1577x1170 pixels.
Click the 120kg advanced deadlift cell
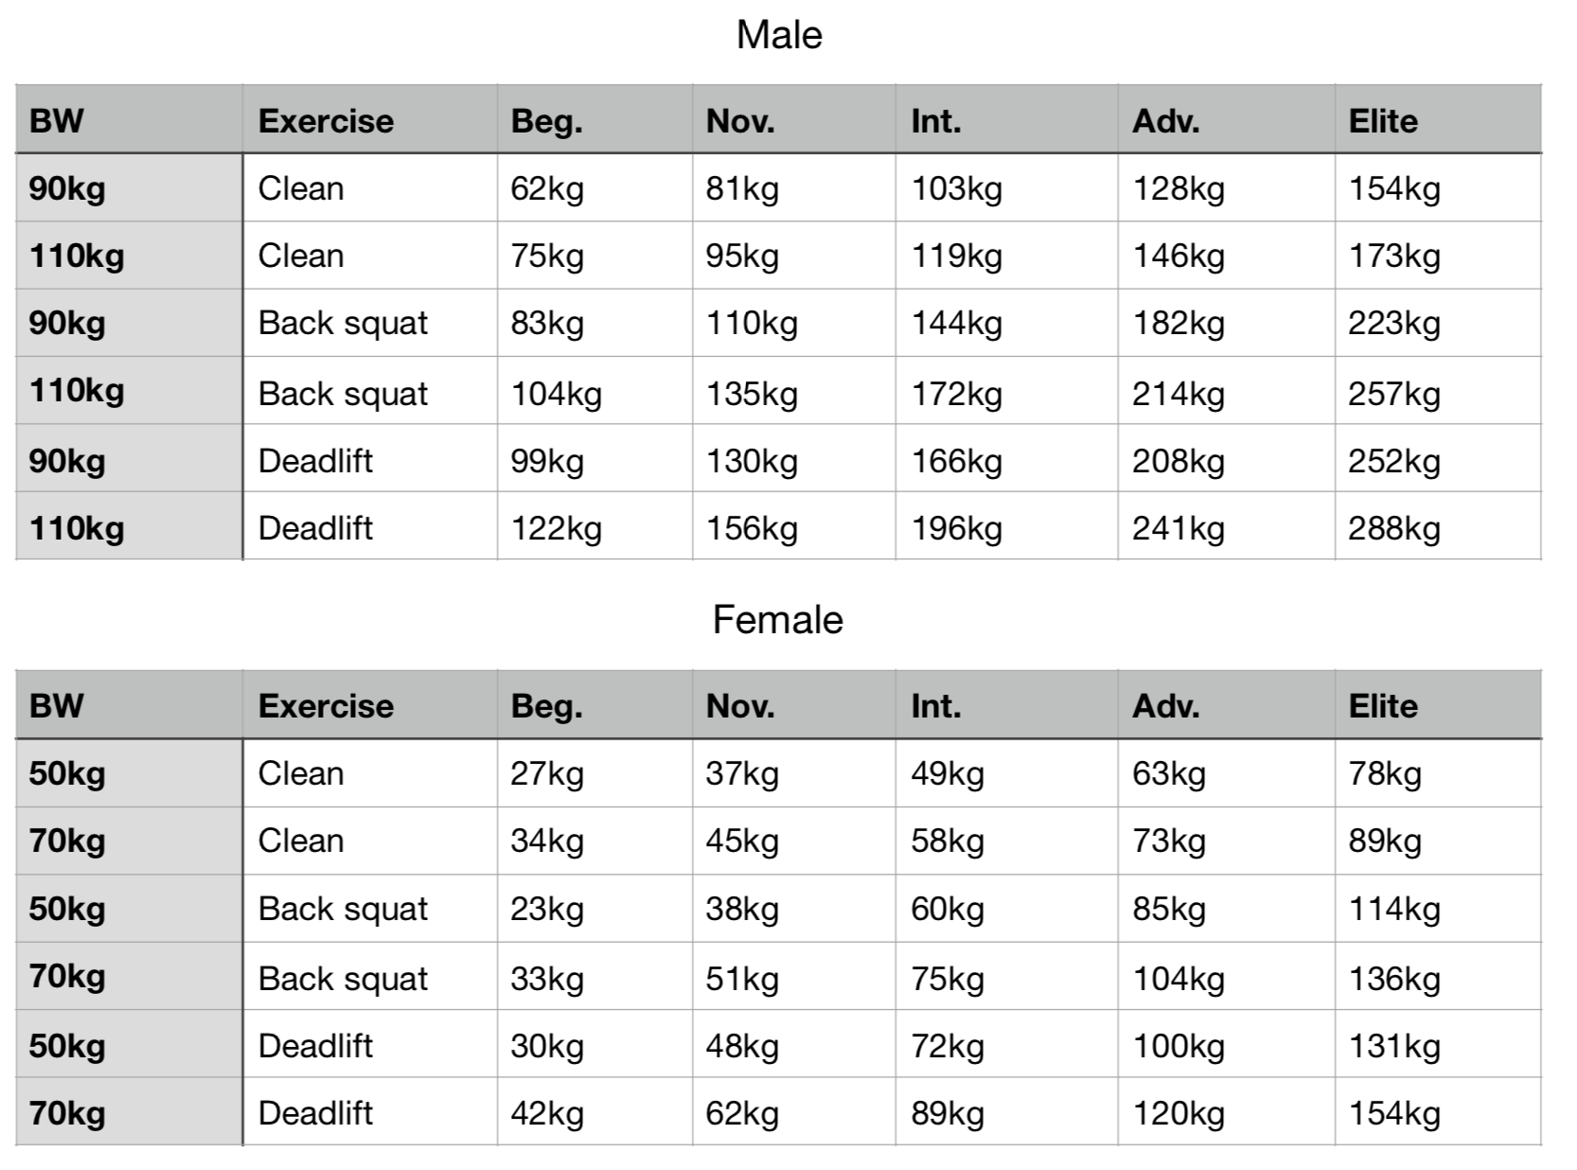(x=1226, y=1112)
